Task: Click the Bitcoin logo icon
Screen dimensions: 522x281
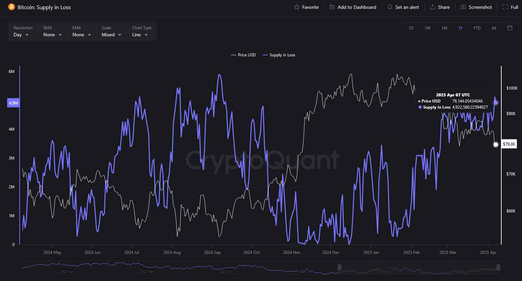Action: pos(11,7)
